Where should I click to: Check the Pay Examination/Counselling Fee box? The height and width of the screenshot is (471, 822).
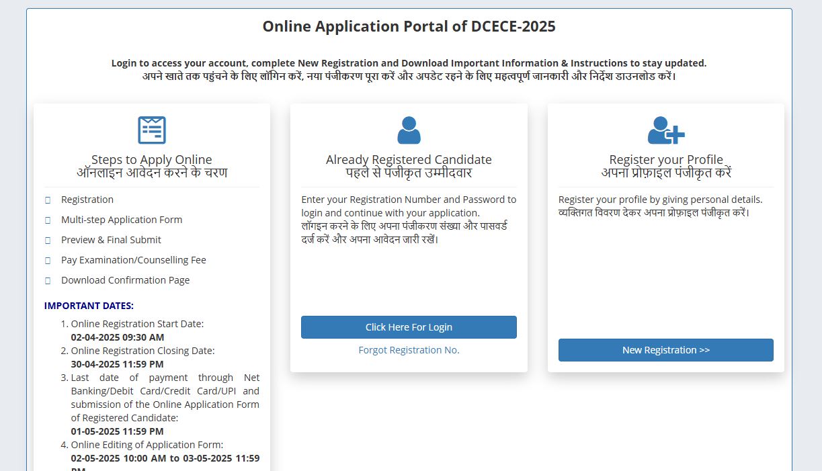pyautogui.click(x=48, y=260)
